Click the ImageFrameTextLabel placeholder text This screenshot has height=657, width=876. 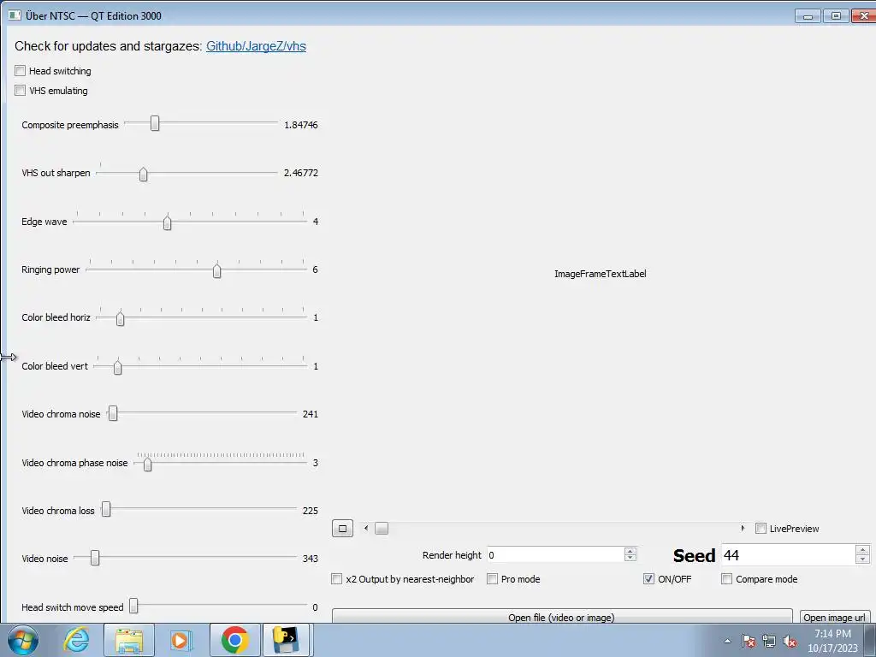pos(600,274)
